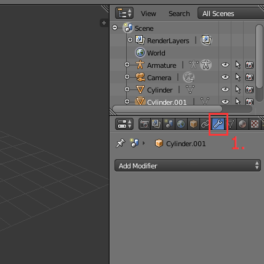Switch to the Render Layers properties tab
Image resolution: width=264 pixels, height=264 pixels.
(156, 124)
